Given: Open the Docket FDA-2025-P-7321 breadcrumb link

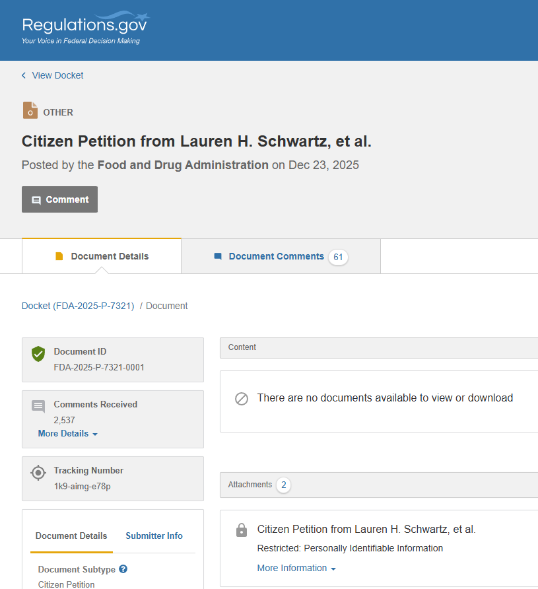Looking at the screenshot, I should [x=77, y=306].
